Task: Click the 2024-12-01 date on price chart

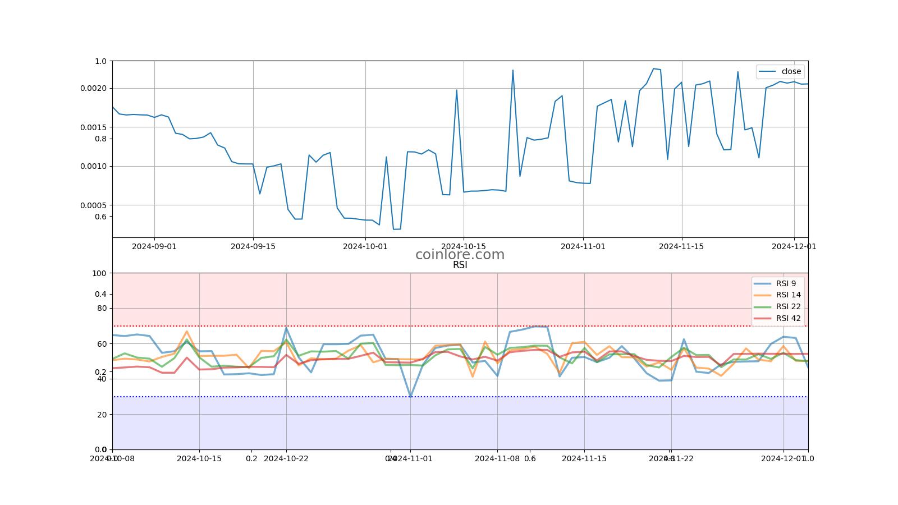Action: (794, 246)
